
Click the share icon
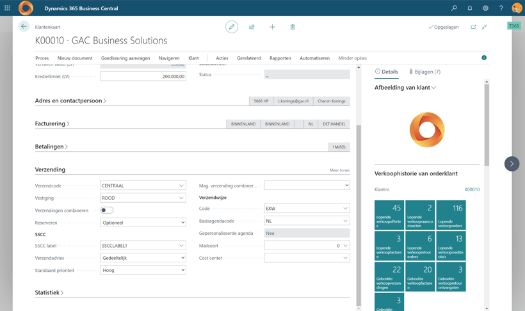[252, 27]
